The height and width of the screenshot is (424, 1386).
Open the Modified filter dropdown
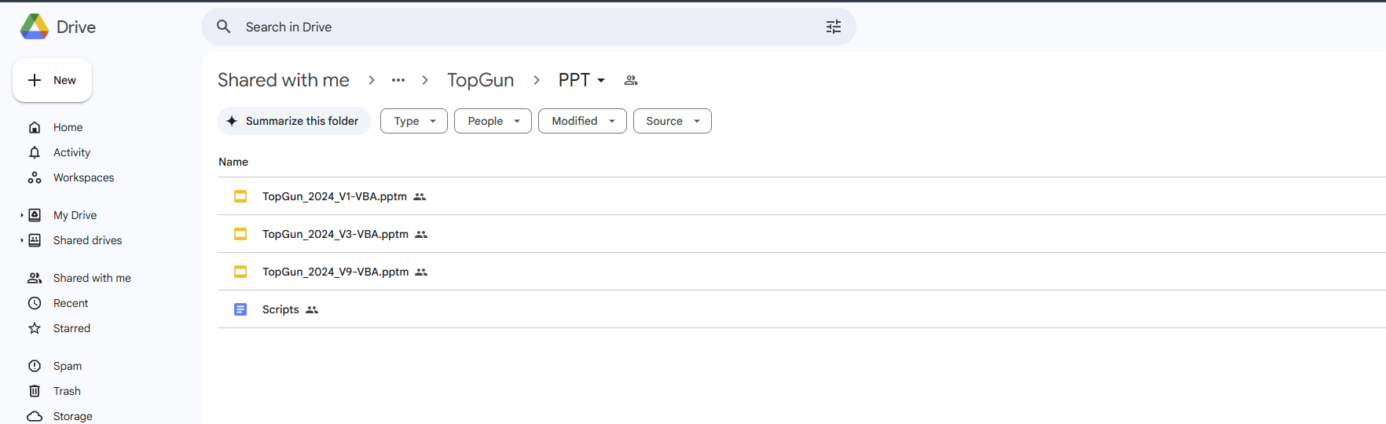(x=582, y=121)
